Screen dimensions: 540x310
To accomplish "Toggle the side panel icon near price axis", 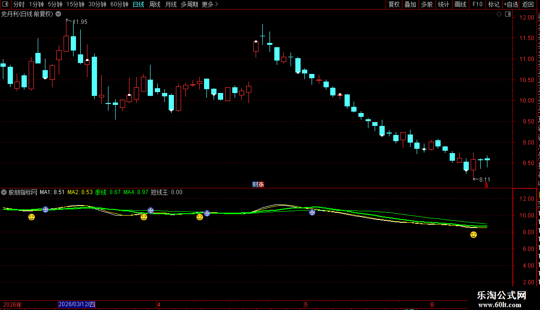I will click(x=508, y=14).
